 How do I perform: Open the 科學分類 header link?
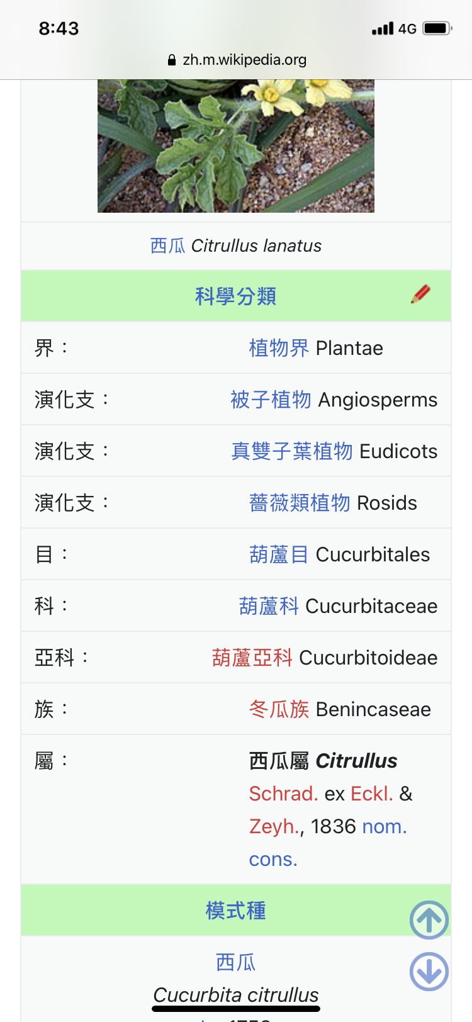tap(235, 296)
